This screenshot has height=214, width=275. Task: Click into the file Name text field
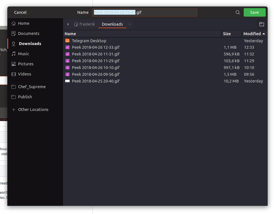[145, 12]
